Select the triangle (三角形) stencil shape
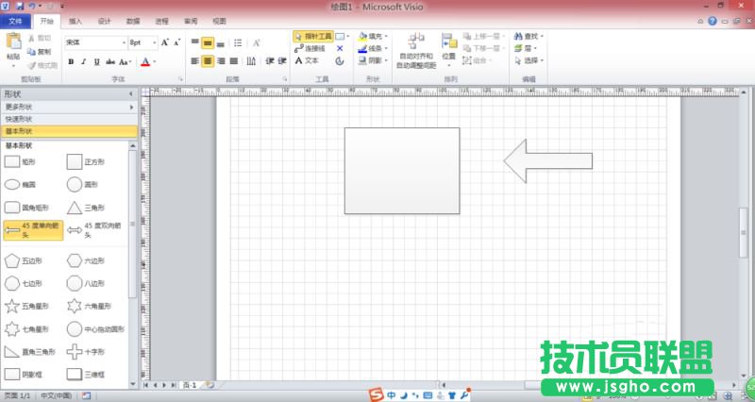Viewport: 755px width, 402px height. [x=75, y=208]
